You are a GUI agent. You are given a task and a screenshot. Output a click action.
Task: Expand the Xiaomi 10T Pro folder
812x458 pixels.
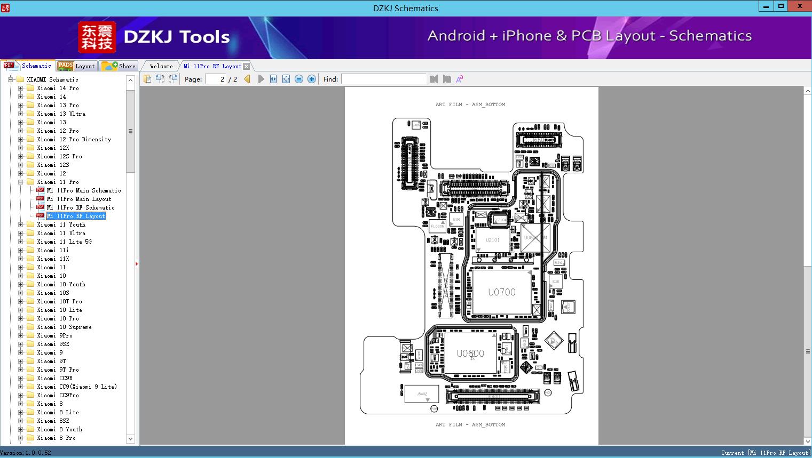pos(21,301)
